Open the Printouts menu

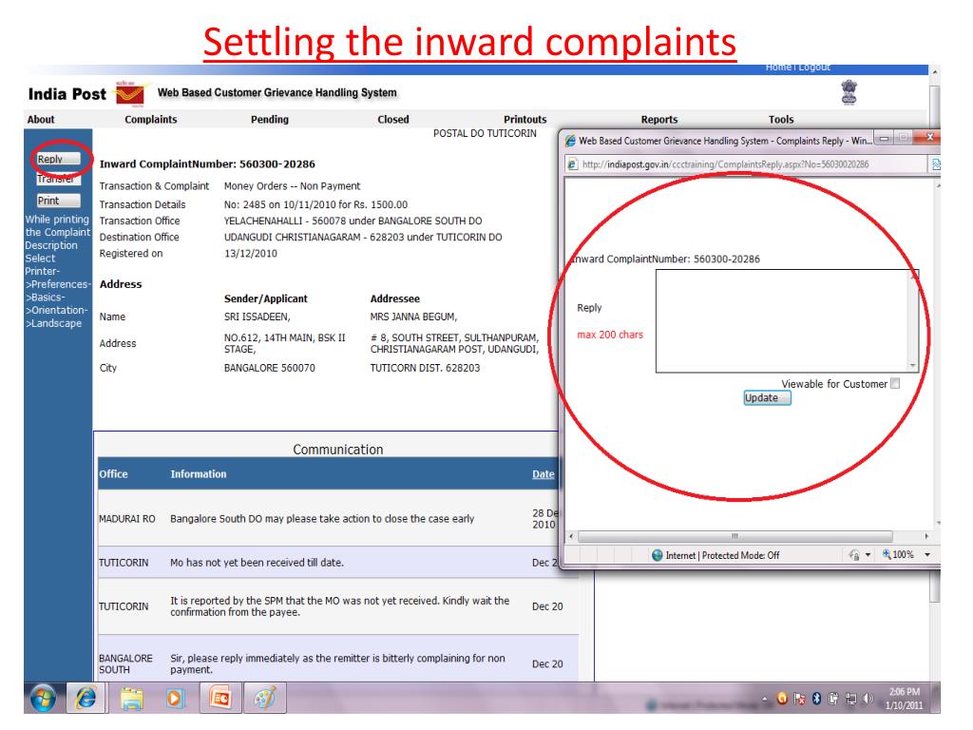tap(525, 119)
